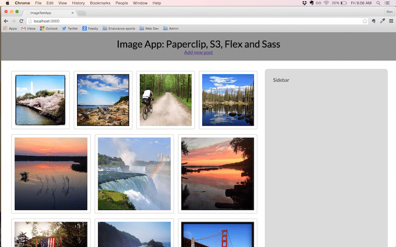
Task: Open the rocky beach shoreline photo
Action: point(103,100)
